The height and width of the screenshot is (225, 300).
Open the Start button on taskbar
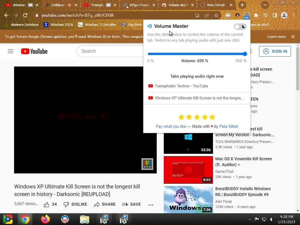click(8, 219)
